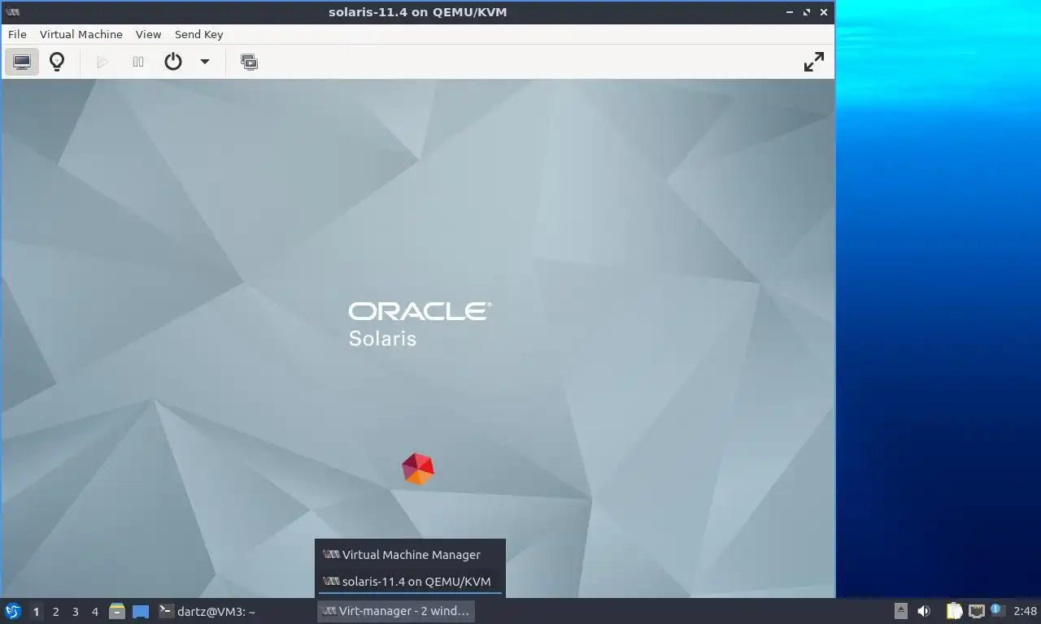This screenshot has width=1041, height=624.
Task: Open the application launcher menu
Action: (13, 611)
